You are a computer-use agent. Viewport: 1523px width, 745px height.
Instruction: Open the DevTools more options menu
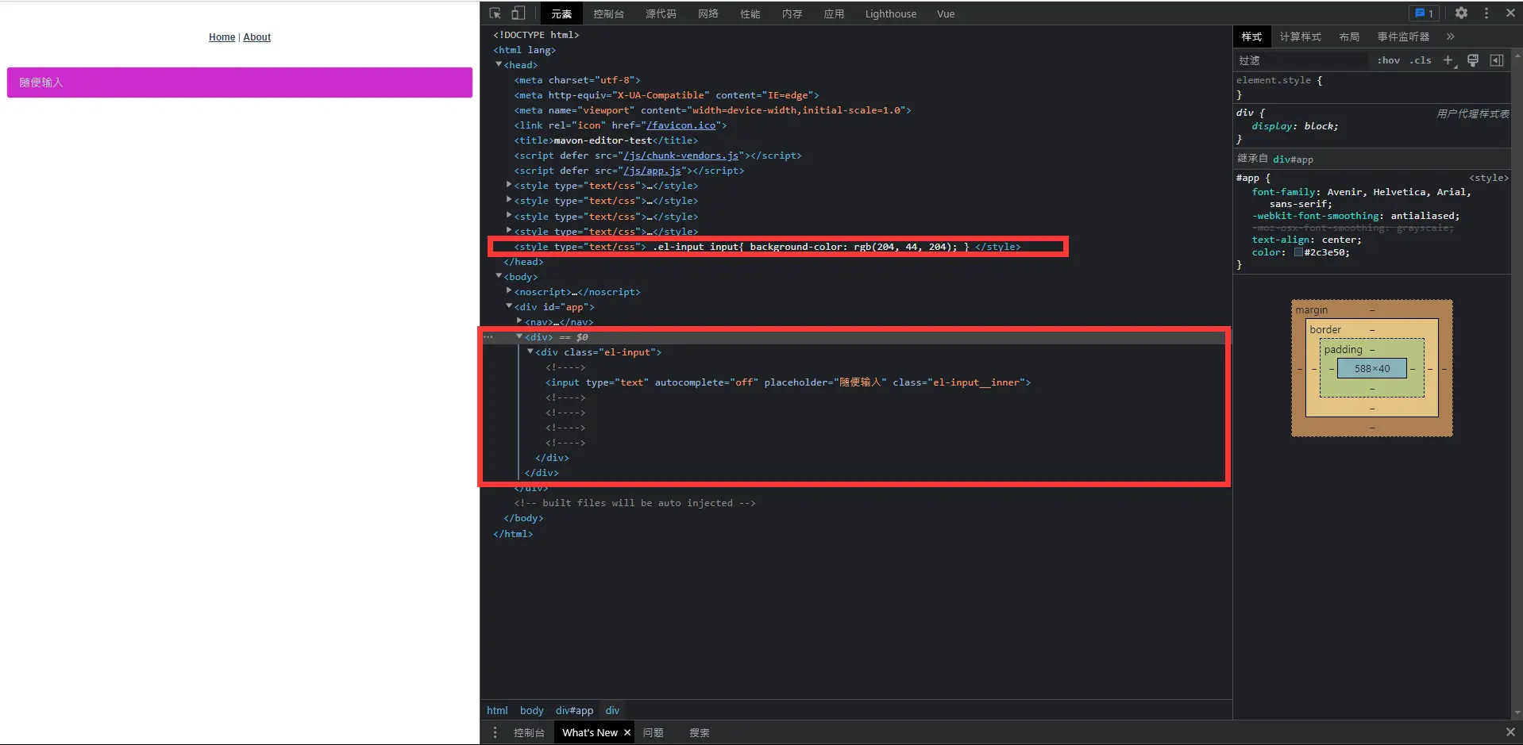1486,13
